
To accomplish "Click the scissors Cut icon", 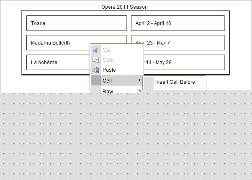I will [96, 50].
